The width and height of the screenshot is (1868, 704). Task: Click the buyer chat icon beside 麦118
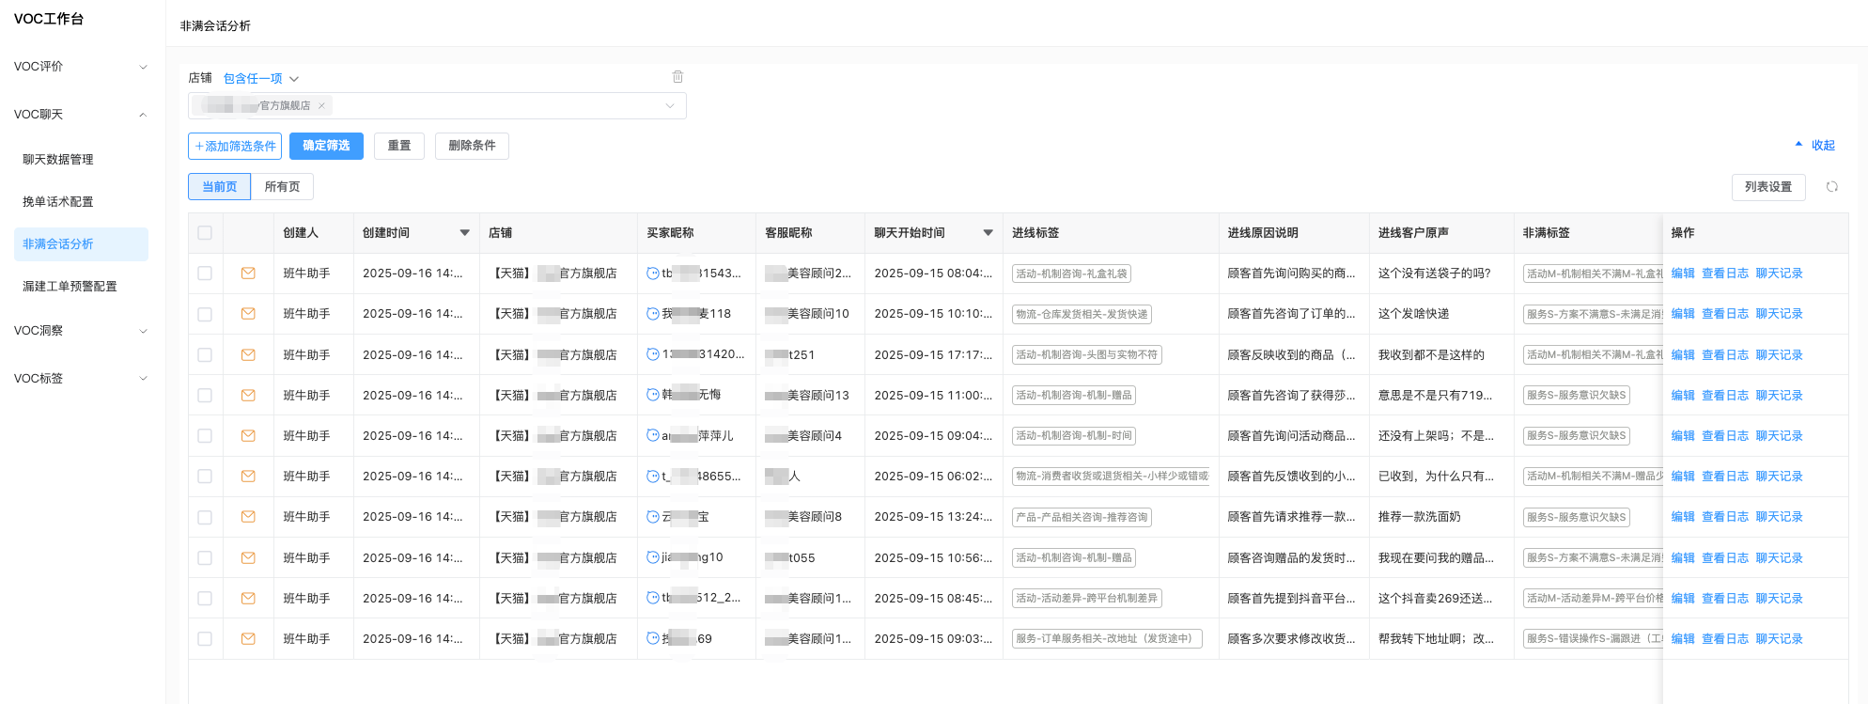(x=653, y=314)
